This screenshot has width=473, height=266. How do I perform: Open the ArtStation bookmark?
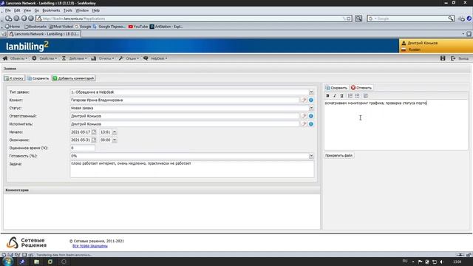click(x=166, y=27)
